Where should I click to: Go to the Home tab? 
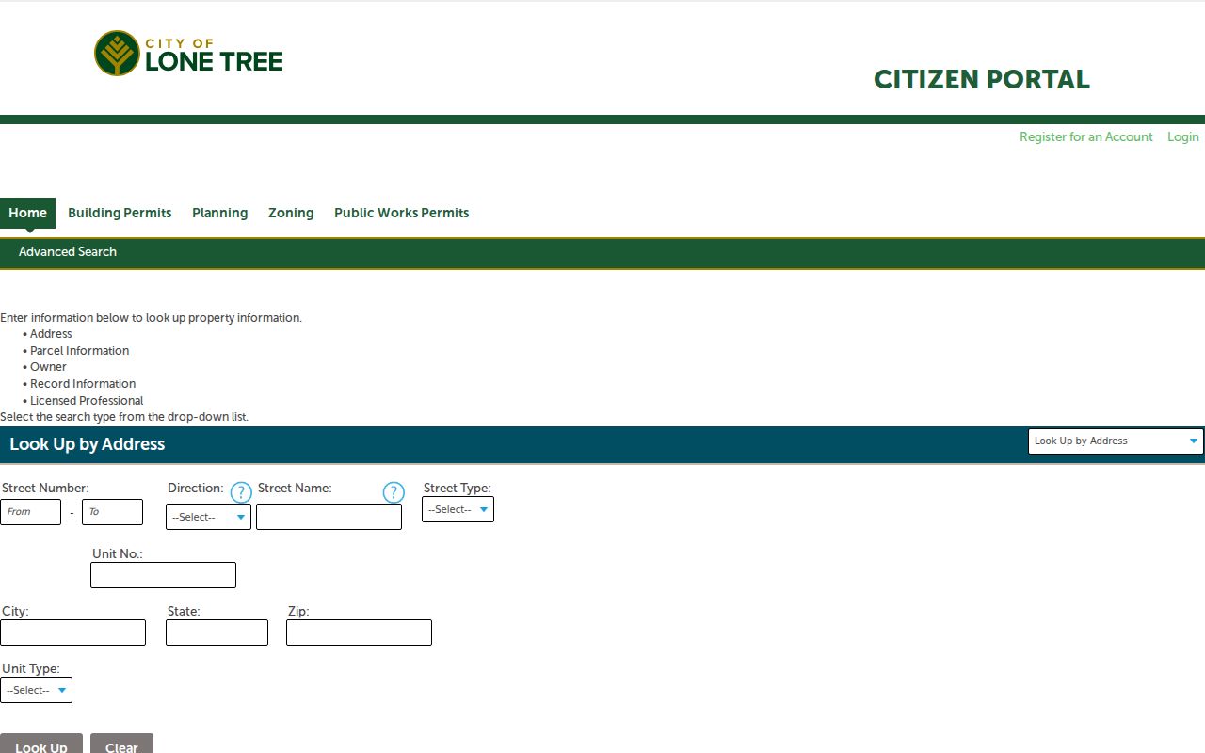click(27, 213)
